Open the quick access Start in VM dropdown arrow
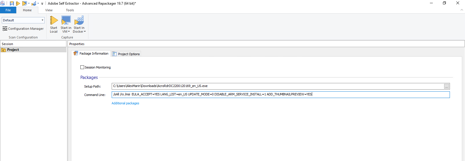 29,3
